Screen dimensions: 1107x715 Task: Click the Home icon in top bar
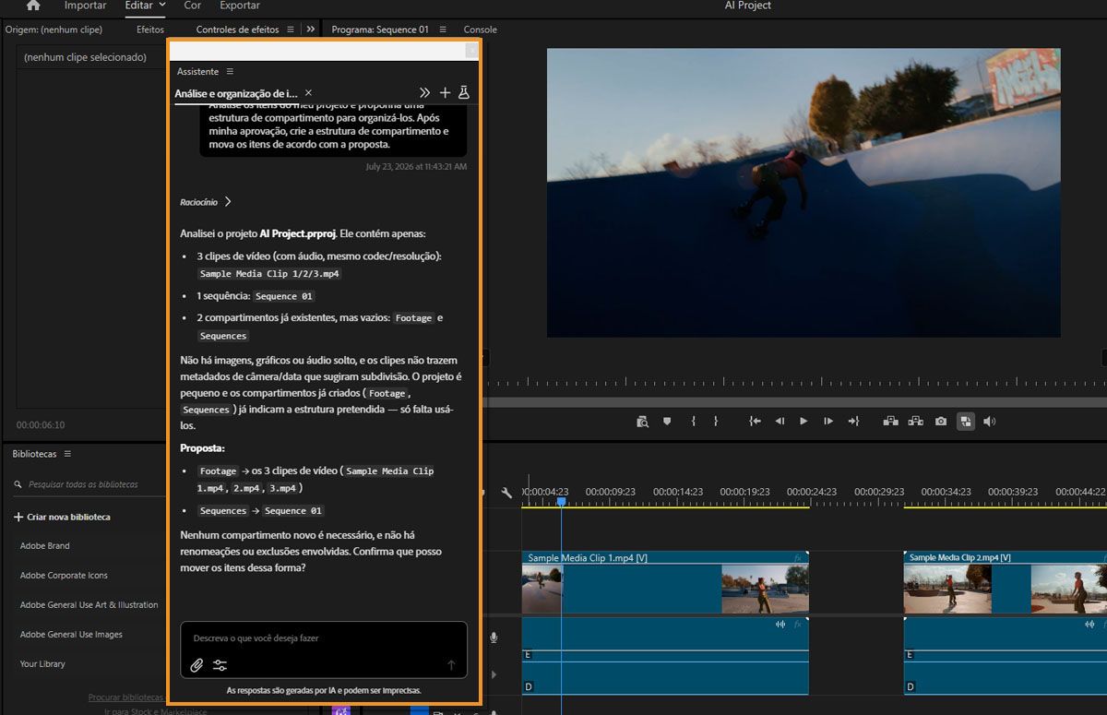point(33,6)
